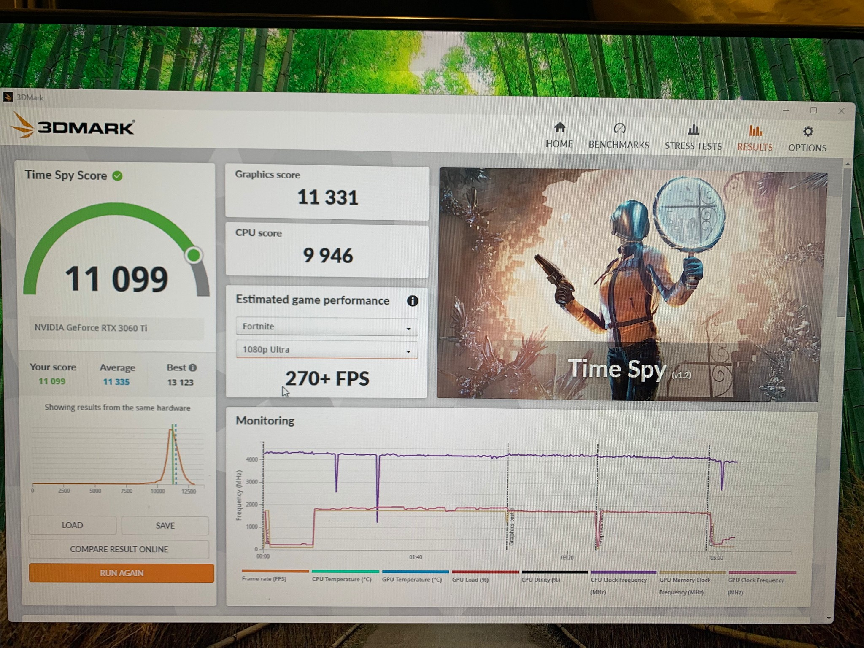Open the STRESS TESTS tab
This screenshot has width=864, height=648.
693,138
